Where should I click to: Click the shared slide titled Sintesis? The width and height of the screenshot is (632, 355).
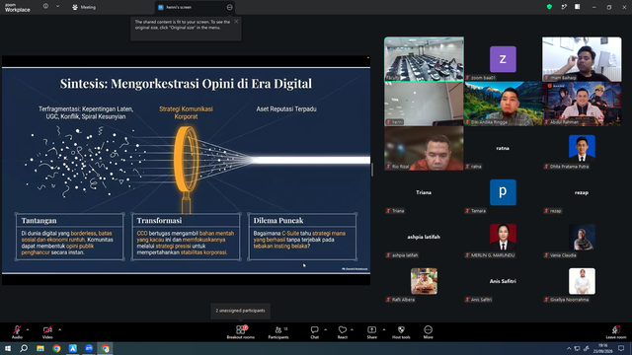(186, 170)
